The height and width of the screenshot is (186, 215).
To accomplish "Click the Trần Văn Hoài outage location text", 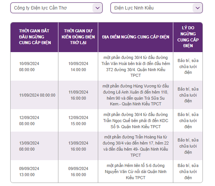I will [136, 67].
